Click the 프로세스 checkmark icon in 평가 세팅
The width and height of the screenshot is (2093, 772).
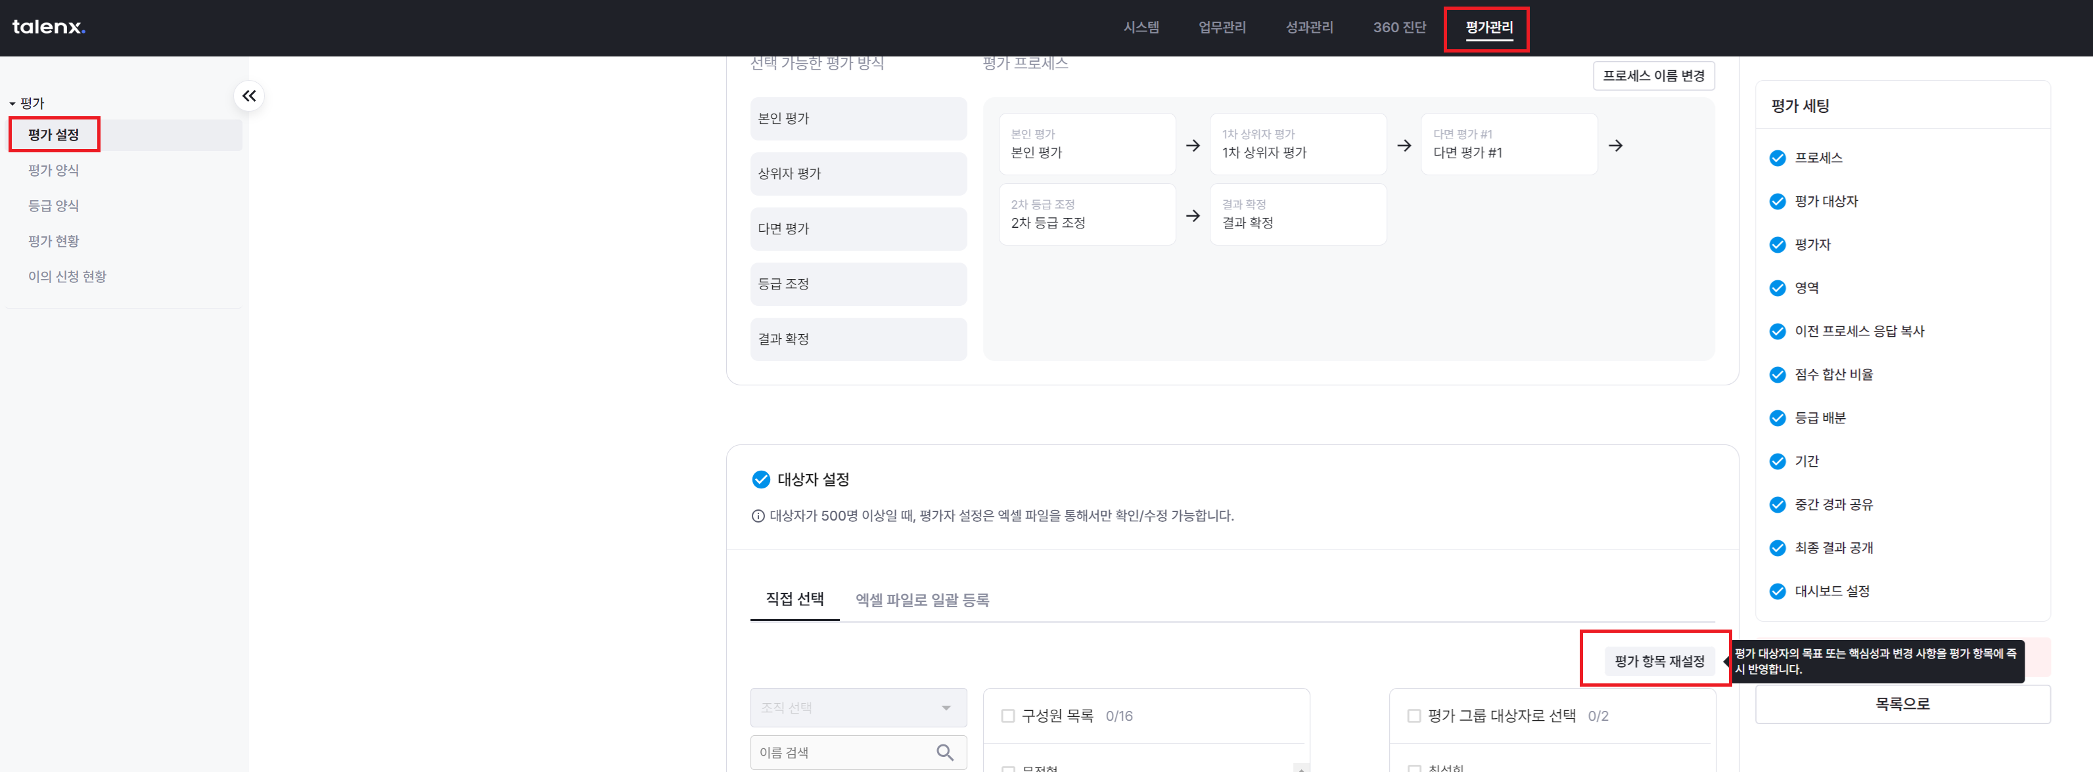(x=1778, y=158)
